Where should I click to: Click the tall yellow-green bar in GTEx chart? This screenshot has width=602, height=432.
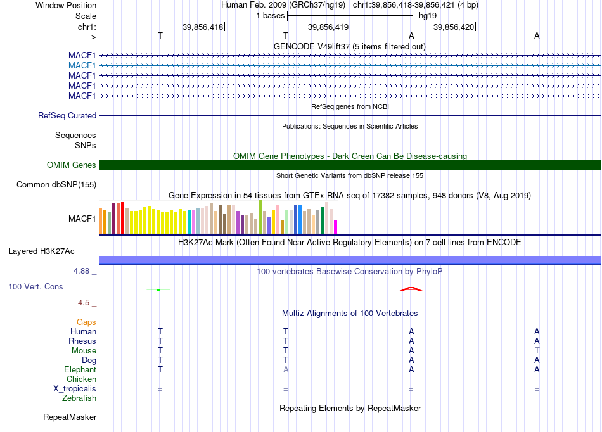pyautogui.click(x=260, y=217)
